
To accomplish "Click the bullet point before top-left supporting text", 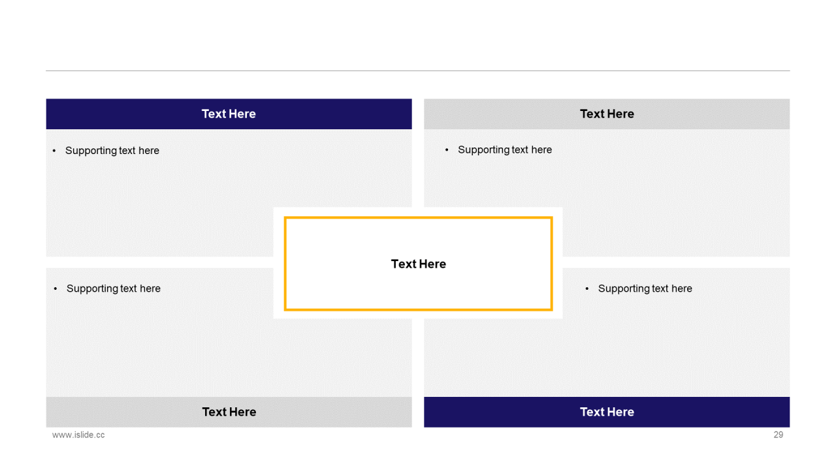I will click(x=54, y=151).
